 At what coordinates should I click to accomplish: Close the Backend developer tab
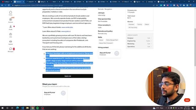pyautogui.click(x=23, y=2)
